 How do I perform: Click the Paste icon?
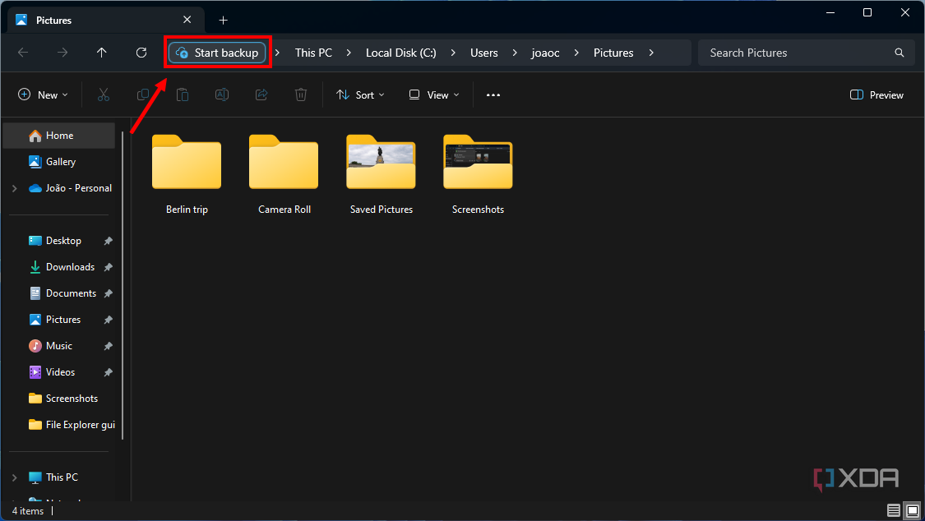[x=183, y=95]
